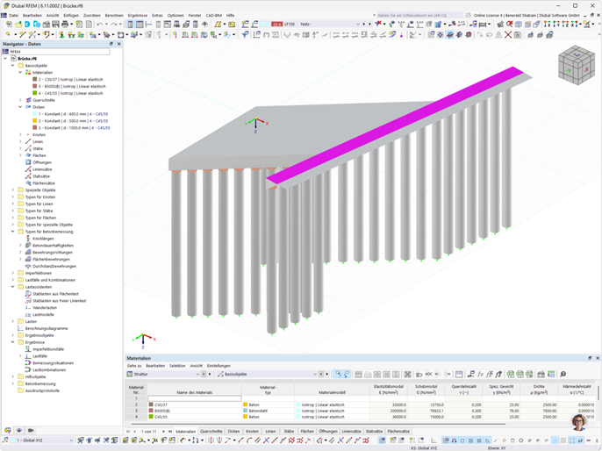The image size is (602, 451).
Task: Click the navigator data icon at bottom
Action: coord(7,430)
